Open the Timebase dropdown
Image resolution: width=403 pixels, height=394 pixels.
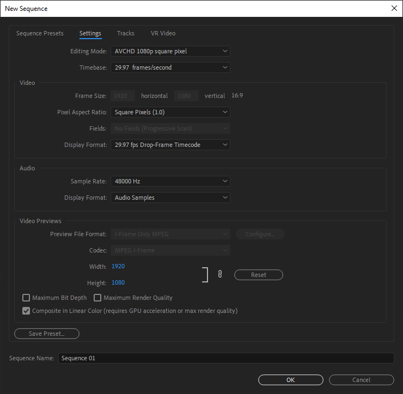tap(170, 67)
